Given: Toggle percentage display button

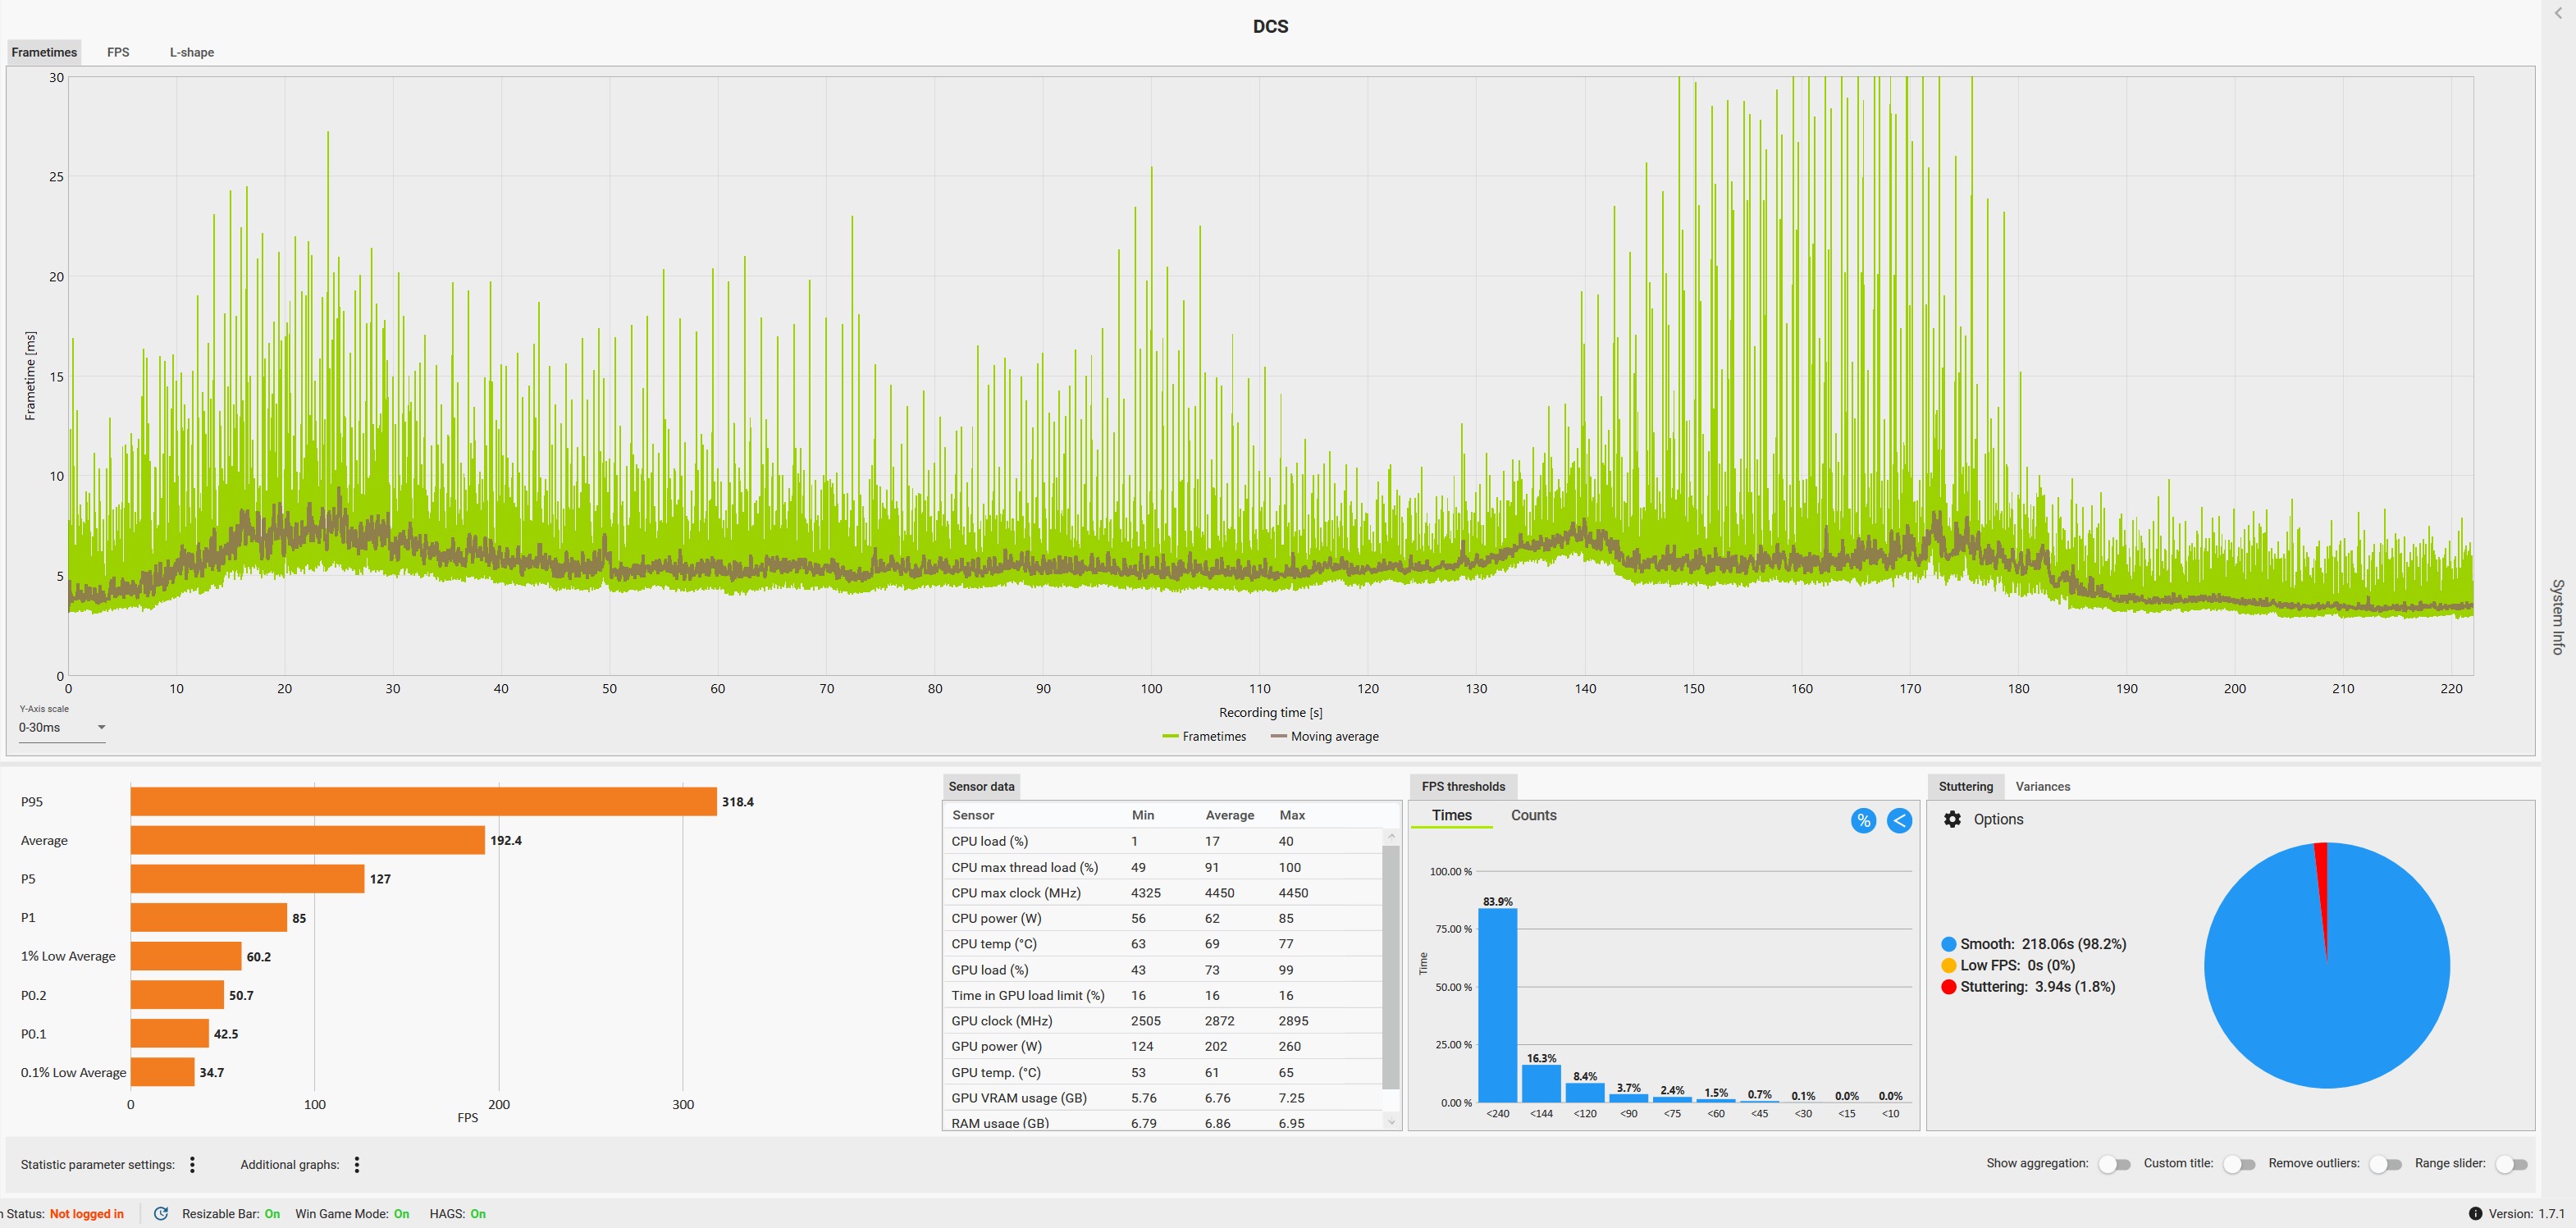Looking at the screenshot, I should [x=1863, y=821].
